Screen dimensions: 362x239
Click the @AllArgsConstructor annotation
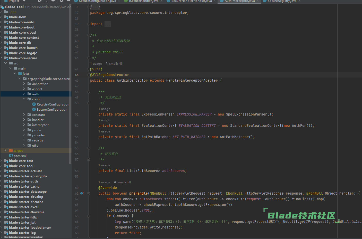click(110, 75)
